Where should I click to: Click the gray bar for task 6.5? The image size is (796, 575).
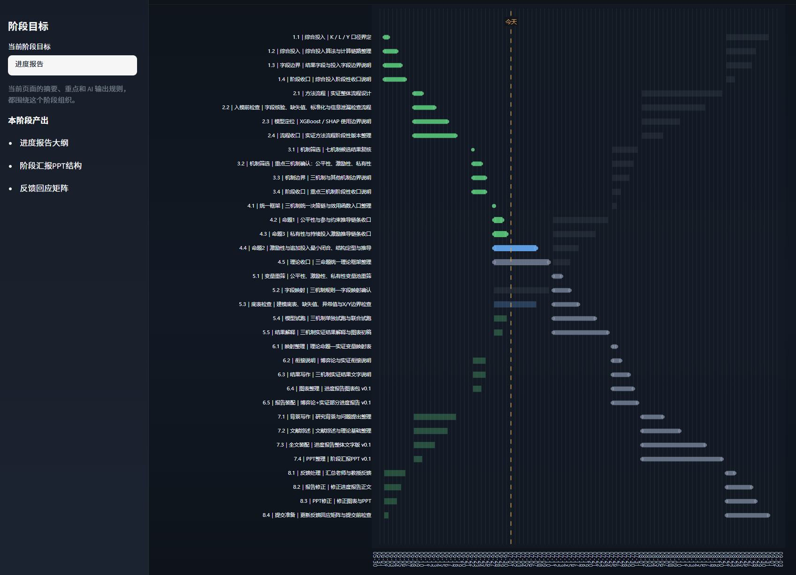625,403
